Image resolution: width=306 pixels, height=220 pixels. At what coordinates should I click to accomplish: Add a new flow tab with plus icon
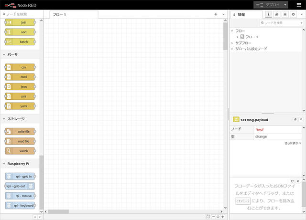click(216, 14)
